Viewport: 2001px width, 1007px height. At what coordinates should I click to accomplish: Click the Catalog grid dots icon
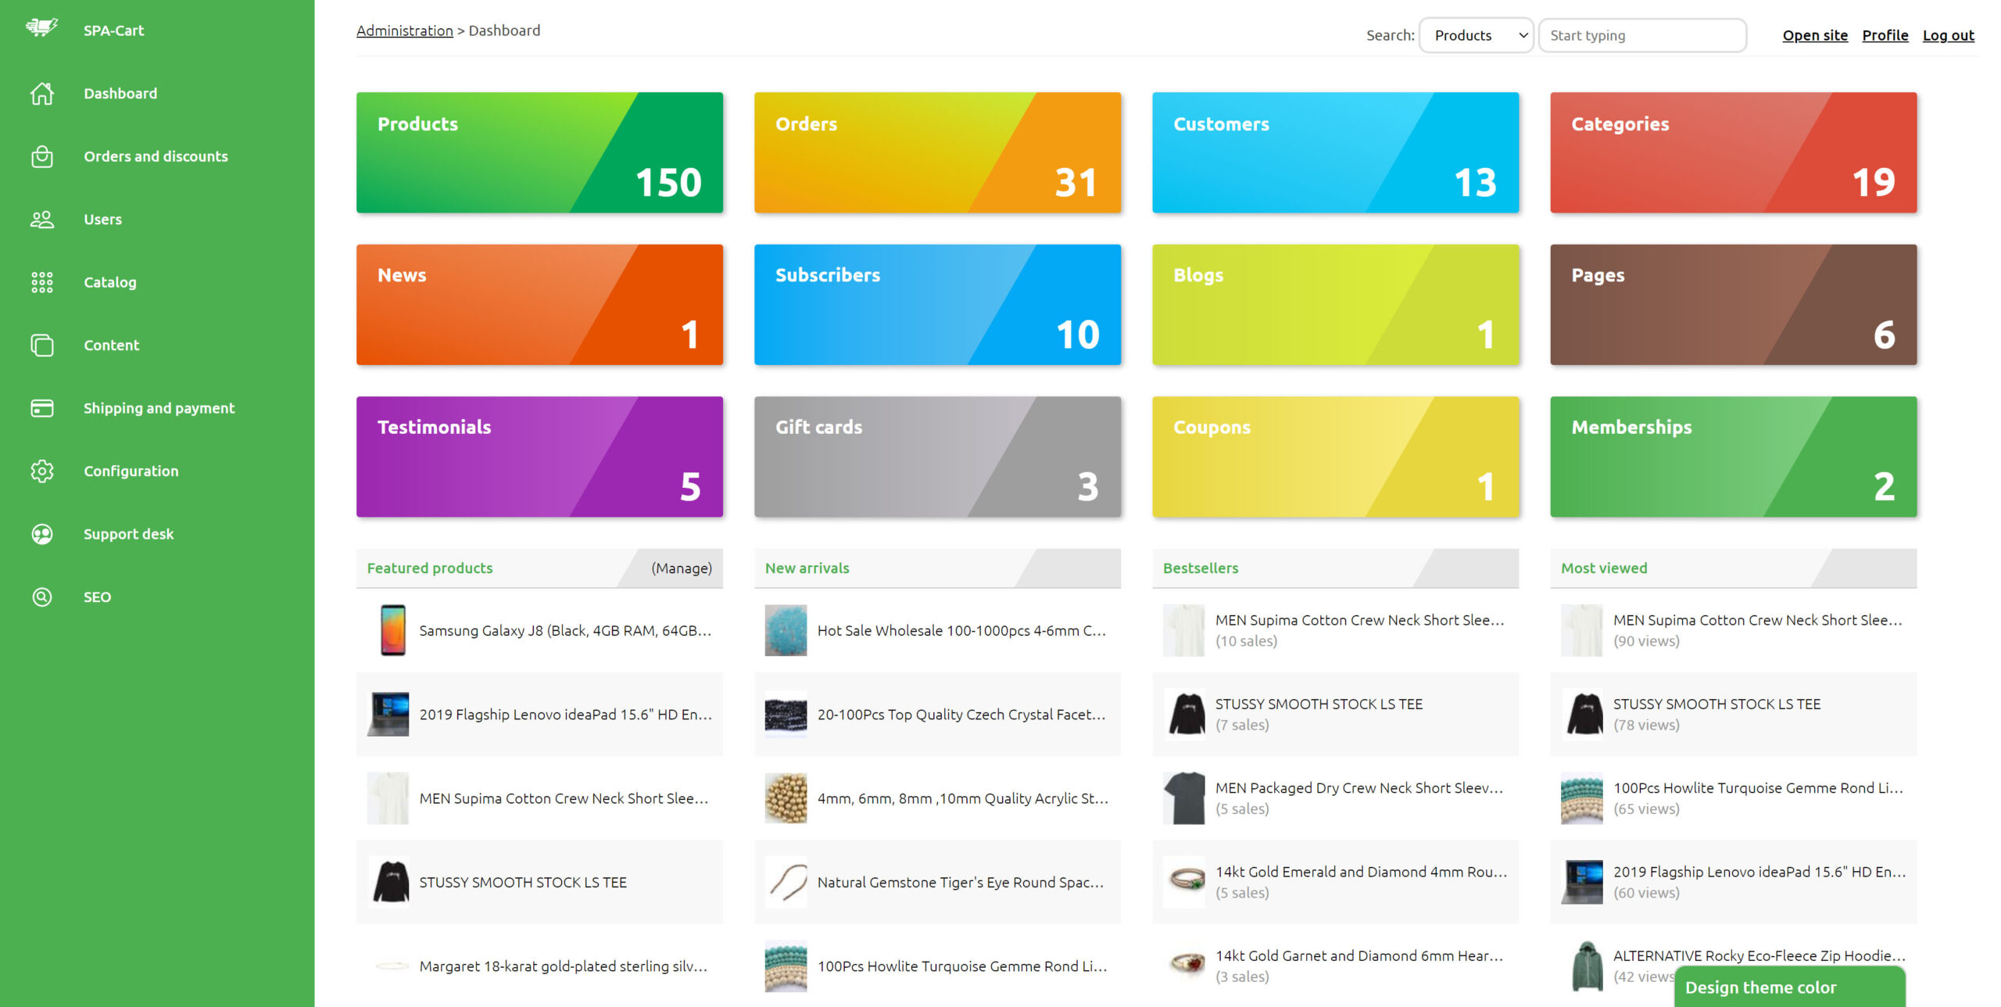point(41,282)
